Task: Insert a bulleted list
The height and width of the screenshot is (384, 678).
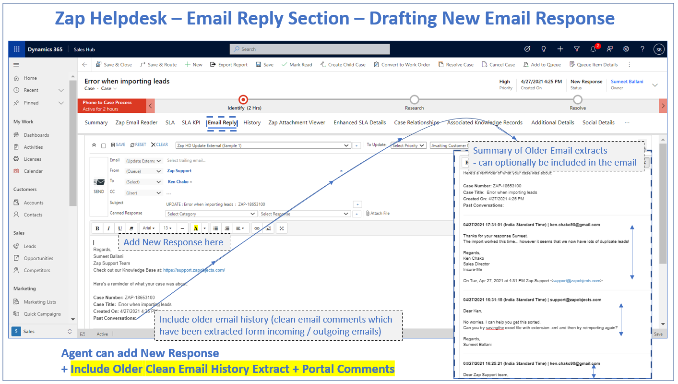Action: tap(216, 228)
